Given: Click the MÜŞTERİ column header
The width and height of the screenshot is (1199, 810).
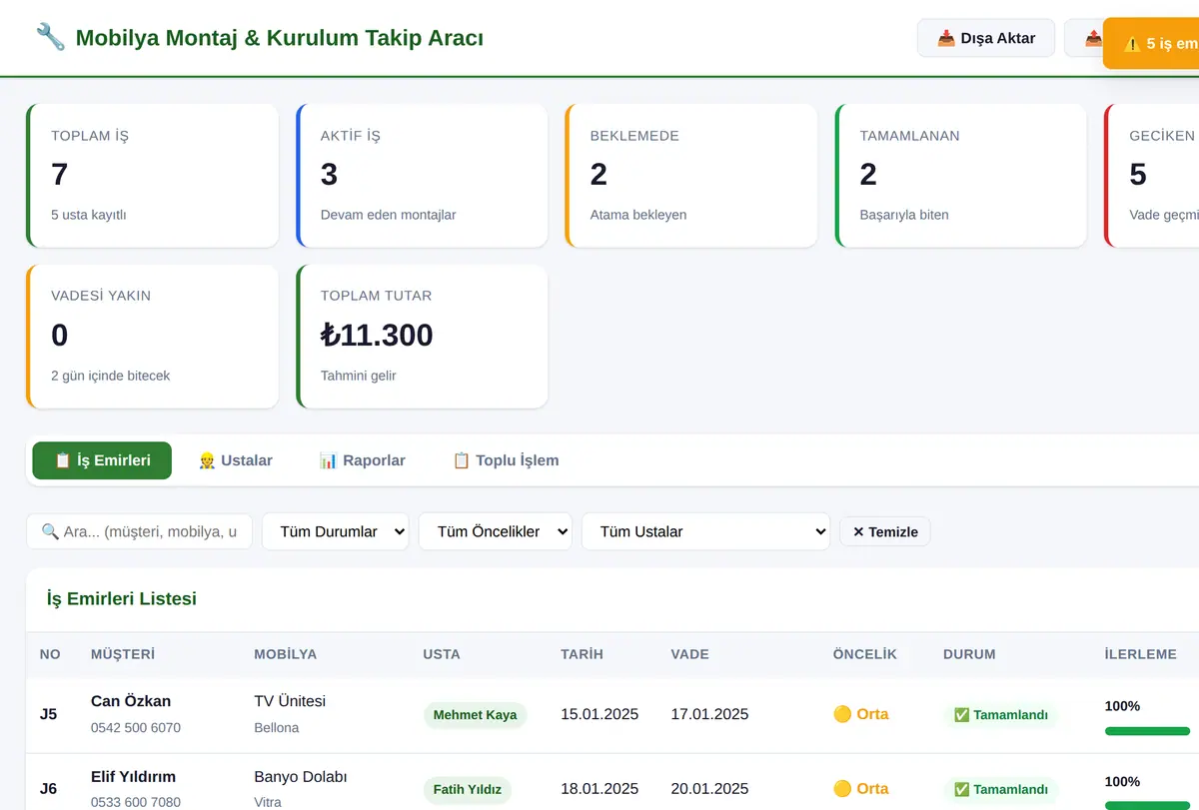Looking at the screenshot, I should (123, 655).
